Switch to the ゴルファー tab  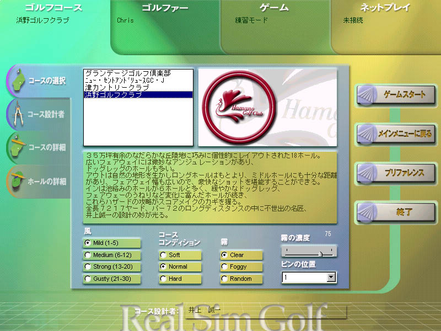click(x=165, y=8)
